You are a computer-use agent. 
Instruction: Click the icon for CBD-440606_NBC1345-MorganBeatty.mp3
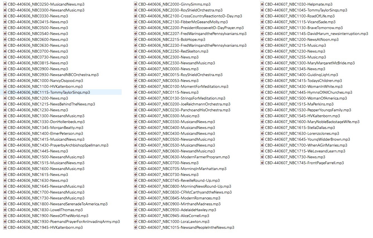tap(5, 128)
